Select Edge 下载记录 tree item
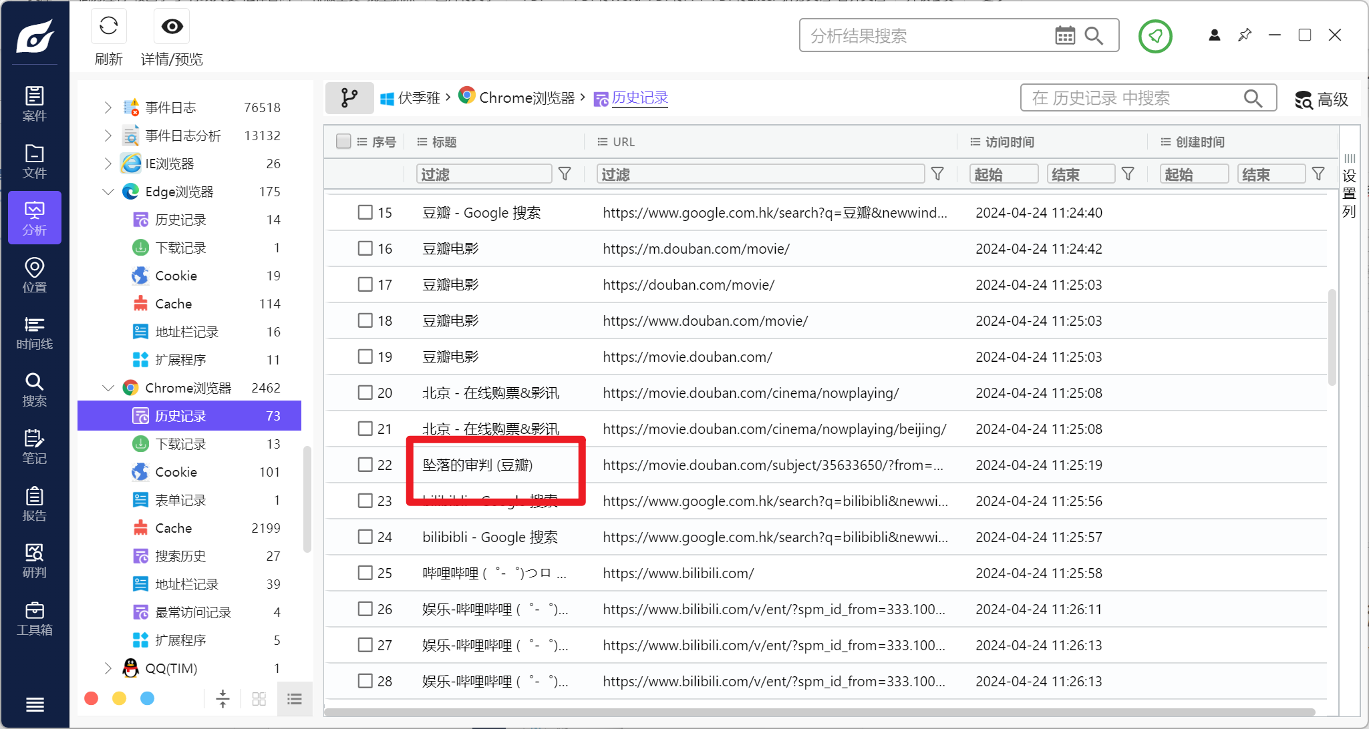The height and width of the screenshot is (729, 1369). 180,248
